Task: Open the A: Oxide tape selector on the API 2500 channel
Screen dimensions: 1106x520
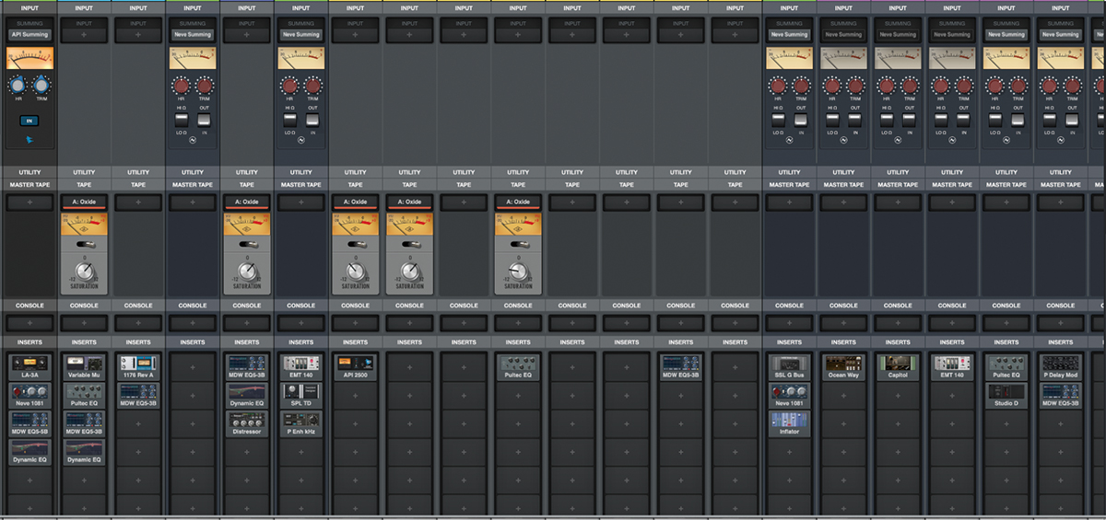Action: click(x=356, y=202)
